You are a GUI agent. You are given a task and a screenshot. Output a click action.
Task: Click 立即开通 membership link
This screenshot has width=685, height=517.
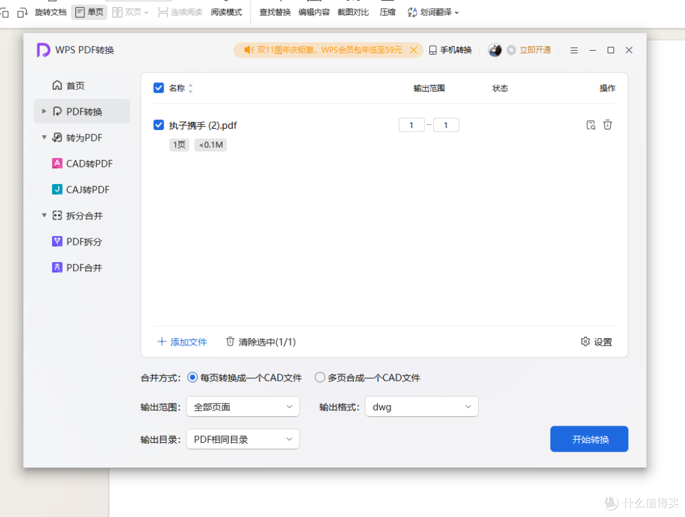click(535, 50)
